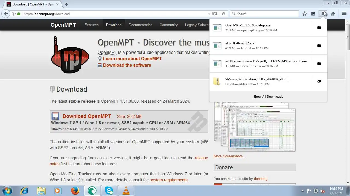Screen dimensions: 350x196
Task: Open containing folder for vlc-3.0.20-win32.exe
Action: 319,45
